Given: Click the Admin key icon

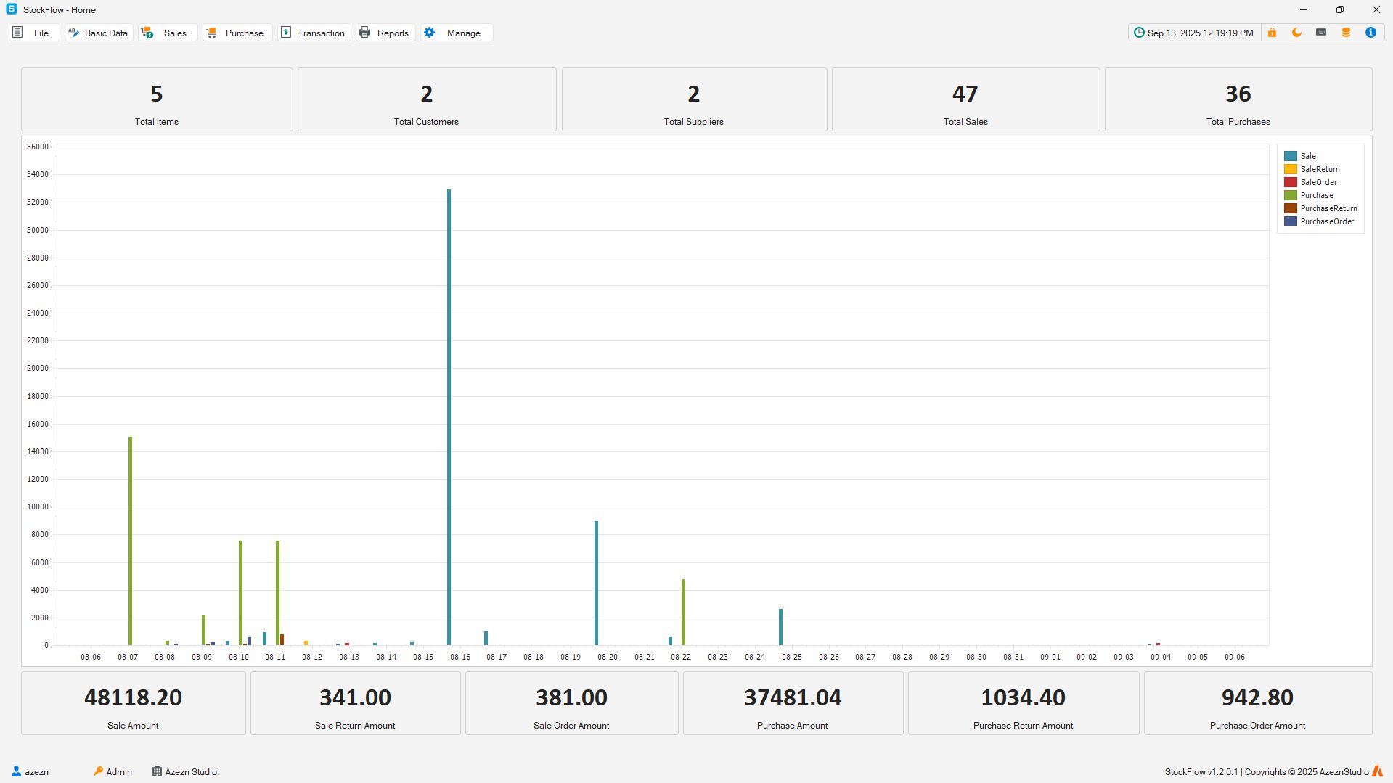Looking at the screenshot, I should [98, 771].
